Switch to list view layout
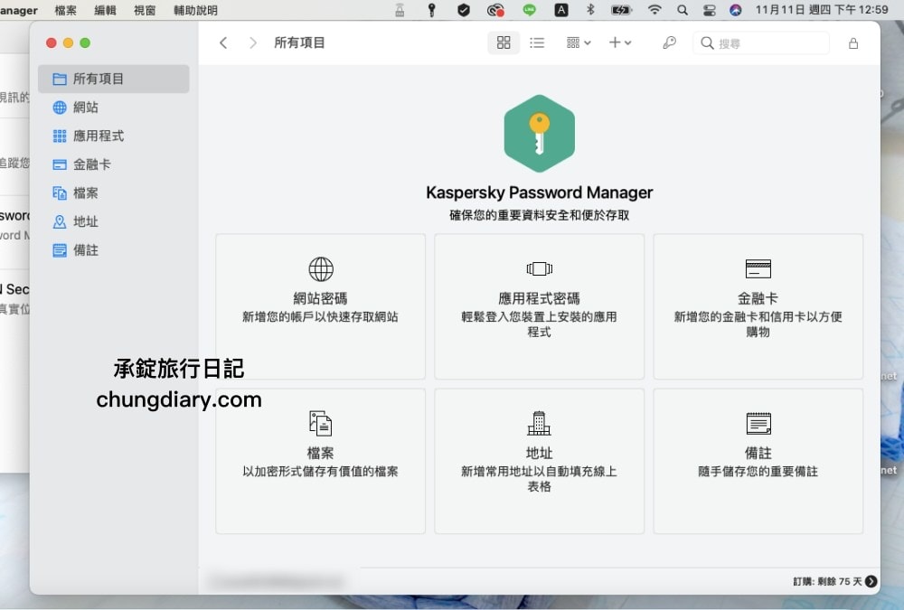 point(537,42)
